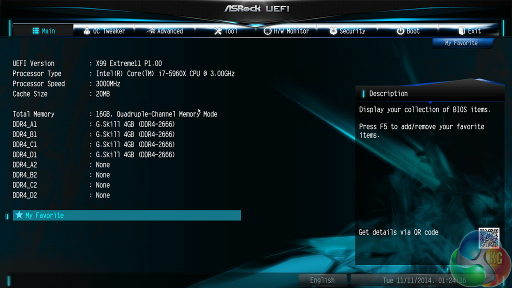
Task: Click Processor Speed value 3000MHz
Action: pos(108,83)
